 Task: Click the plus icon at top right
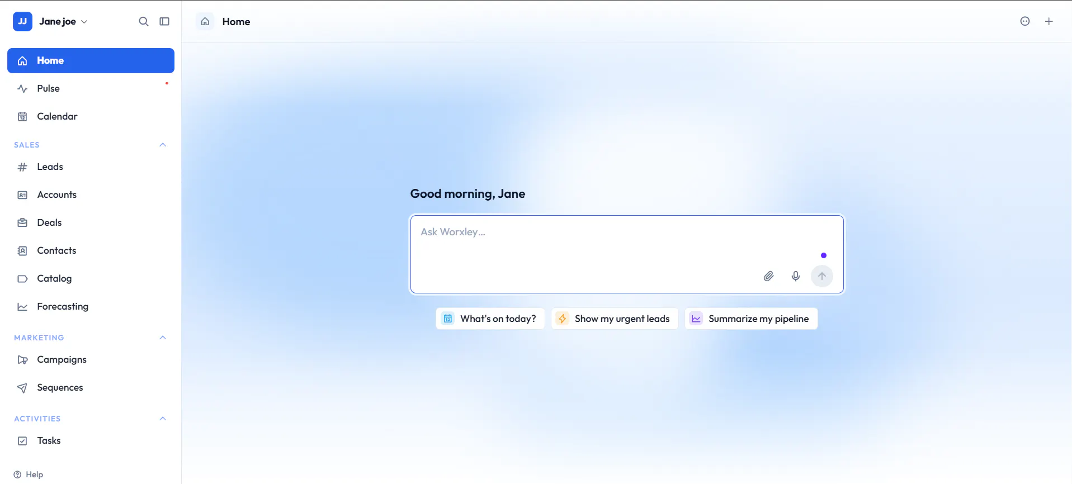(1049, 21)
